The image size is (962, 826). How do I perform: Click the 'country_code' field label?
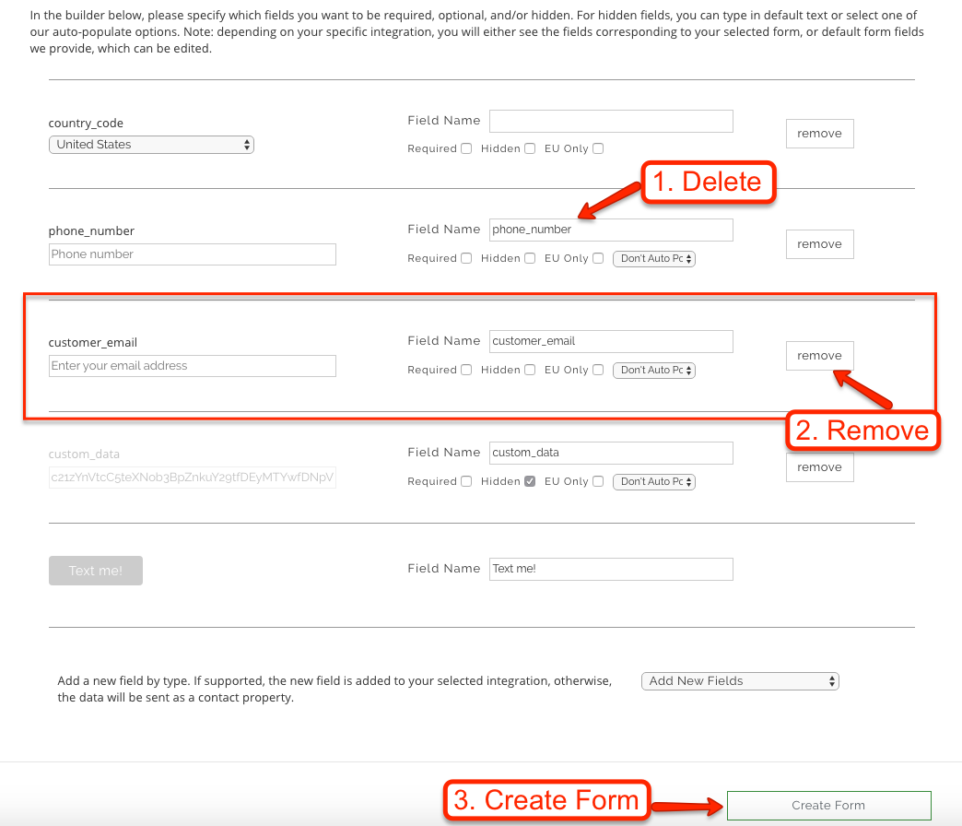pyautogui.click(x=86, y=124)
